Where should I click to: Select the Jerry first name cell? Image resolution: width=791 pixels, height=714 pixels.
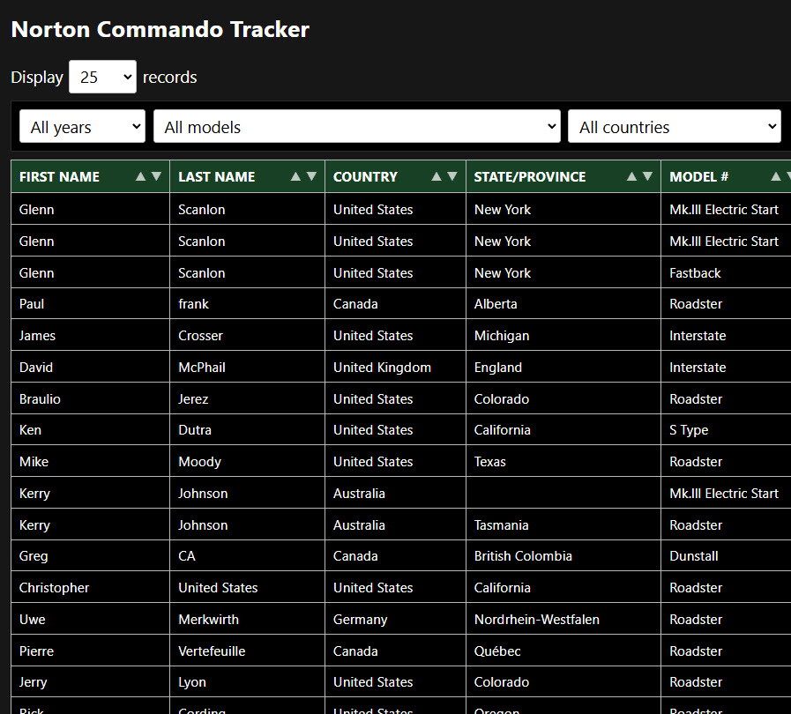[x=90, y=682]
